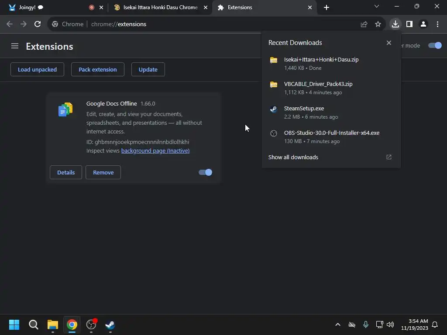Click the Isekai+Ittara+Honki+Dasu.zip folder icon
The image size is (447, 335).
click(x=274, y=60)
